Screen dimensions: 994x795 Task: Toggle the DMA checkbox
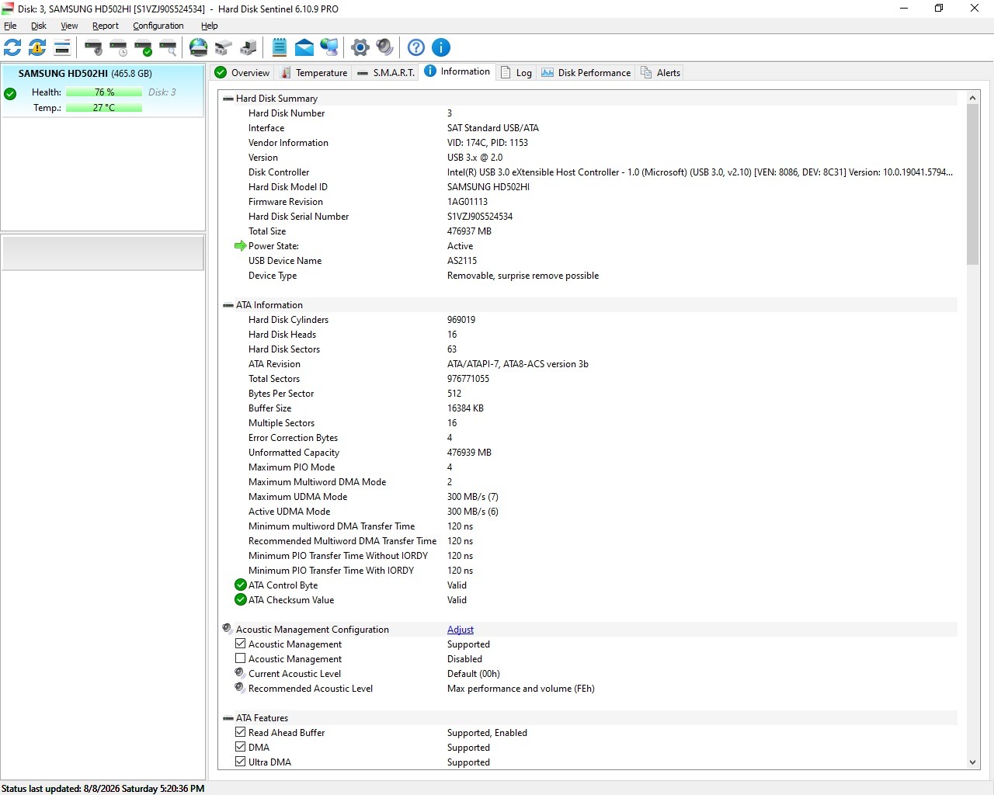(x=241, y=747)
